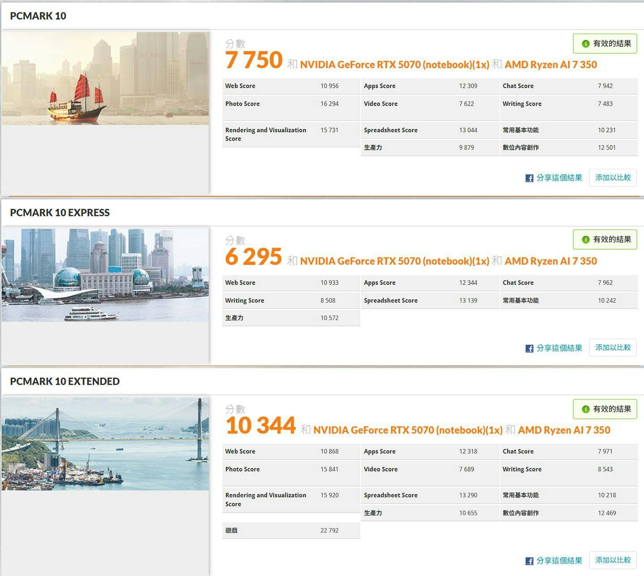Image resolution: width=644 pixels, height=576 pixels.
Task: Click Extended 數位內容創作 value 12 469
Action: click(607, 513)
